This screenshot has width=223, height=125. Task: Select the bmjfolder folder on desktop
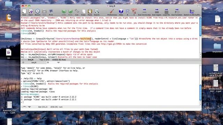[217, 48]
